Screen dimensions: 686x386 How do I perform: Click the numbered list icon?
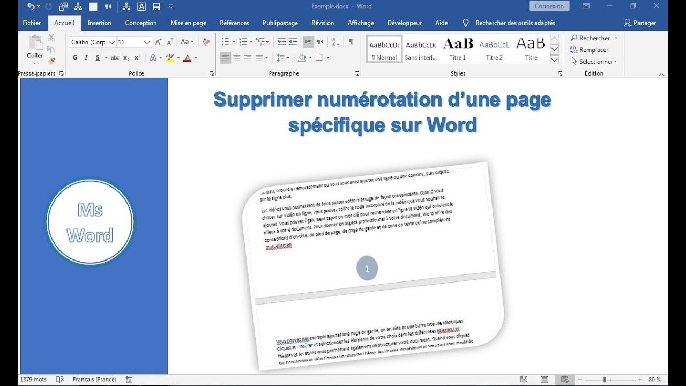[243, 42]
